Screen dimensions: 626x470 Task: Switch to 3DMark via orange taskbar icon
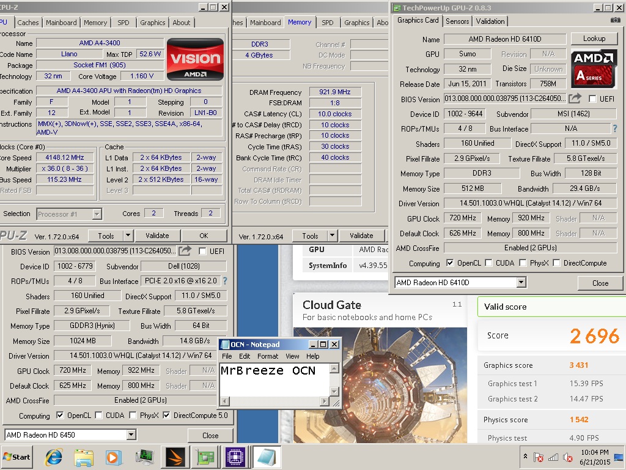pyautogui.click(x=175, y=457)
